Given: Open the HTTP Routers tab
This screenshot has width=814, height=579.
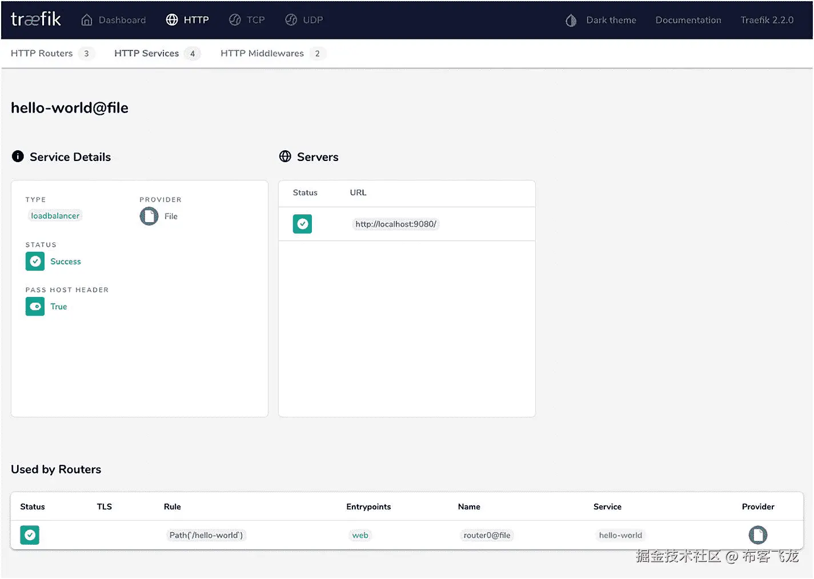Looking at the screenshot, I should tap(42, 53).
